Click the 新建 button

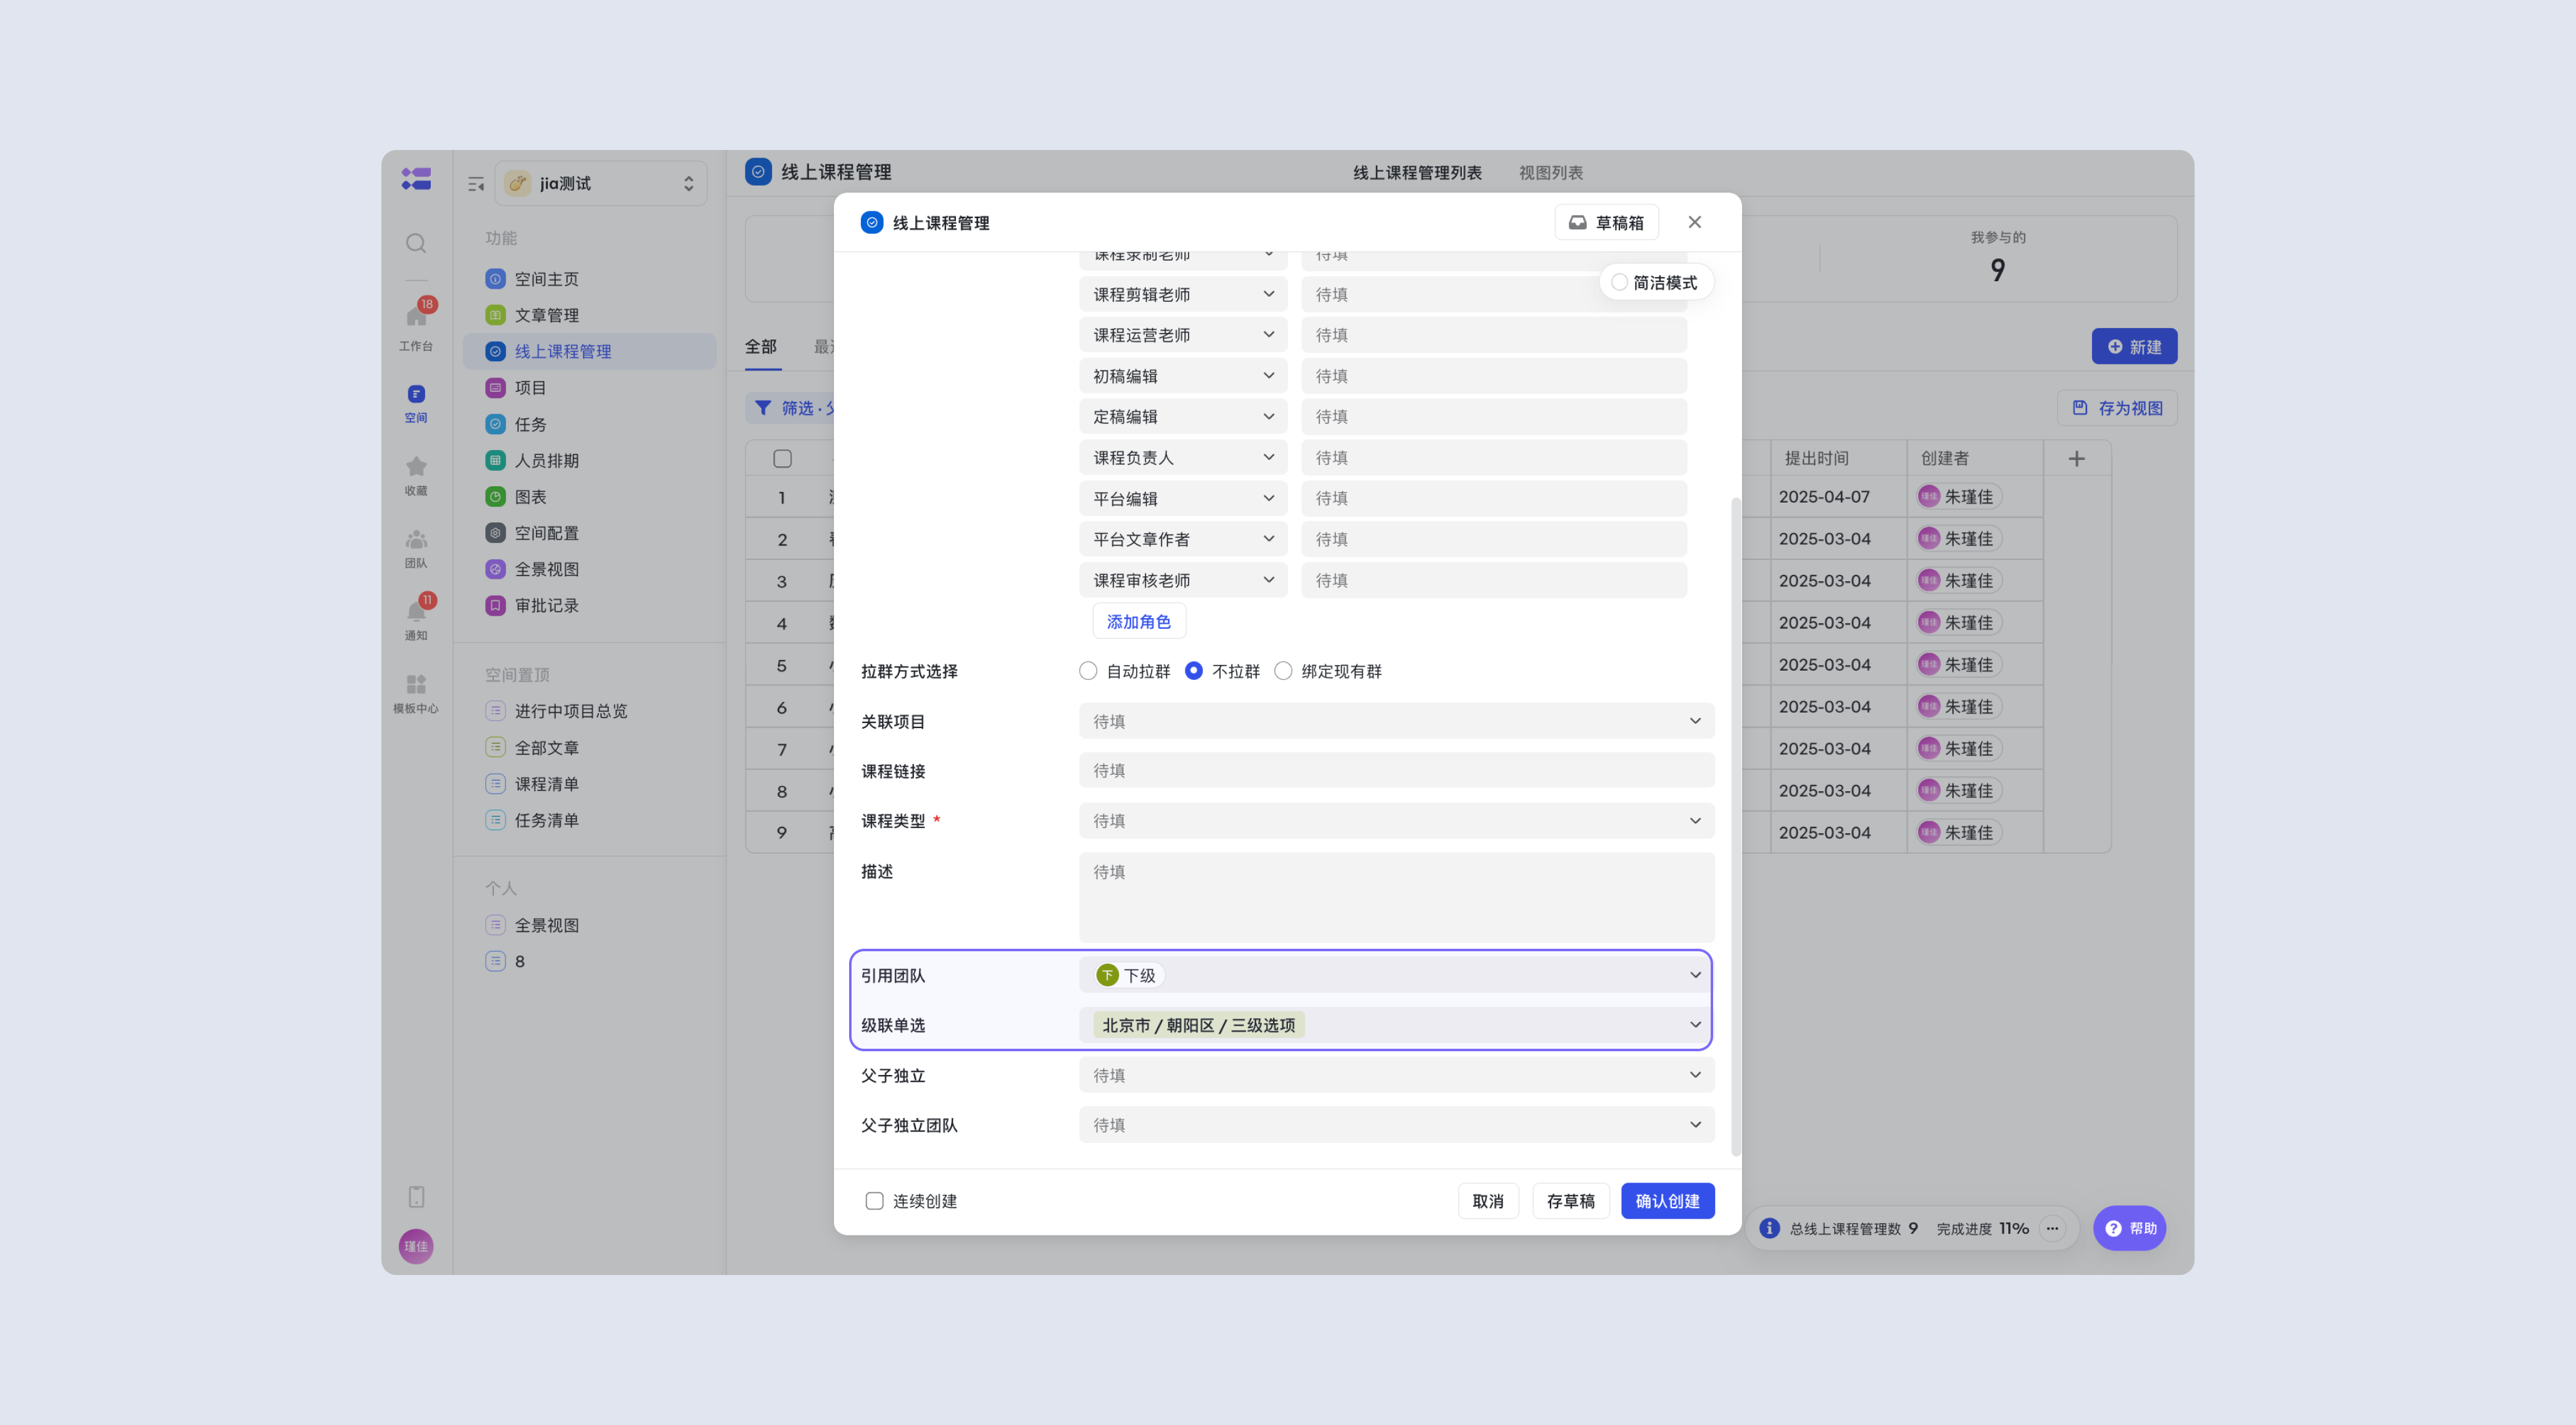pyautogui.click(x=2134, y=346)
